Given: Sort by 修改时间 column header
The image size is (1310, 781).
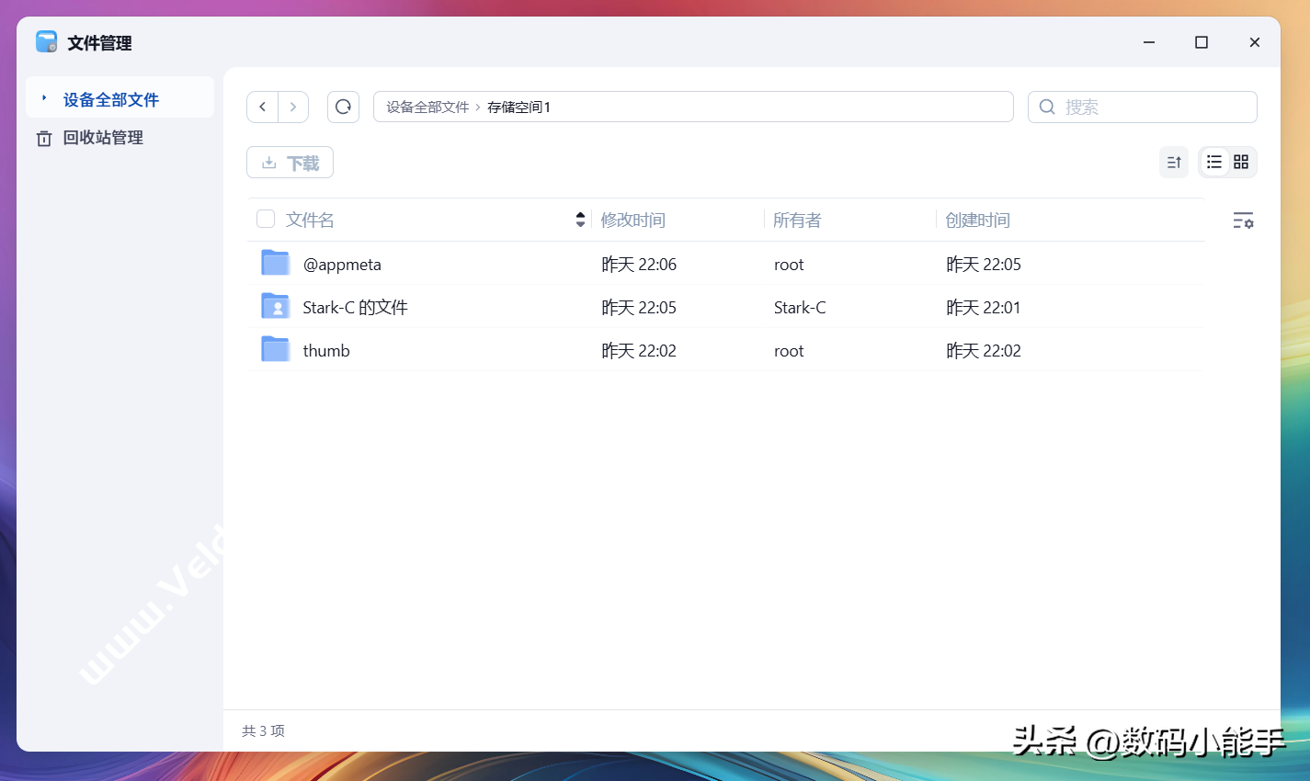Looking at the screenshot, I should 632,221.
